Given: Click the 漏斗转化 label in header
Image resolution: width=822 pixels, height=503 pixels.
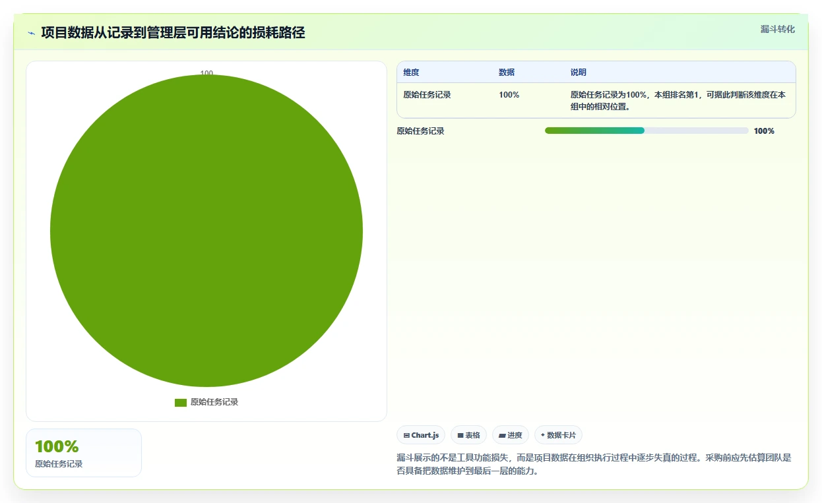Looking at the screenshot, I should coord(777,29).
